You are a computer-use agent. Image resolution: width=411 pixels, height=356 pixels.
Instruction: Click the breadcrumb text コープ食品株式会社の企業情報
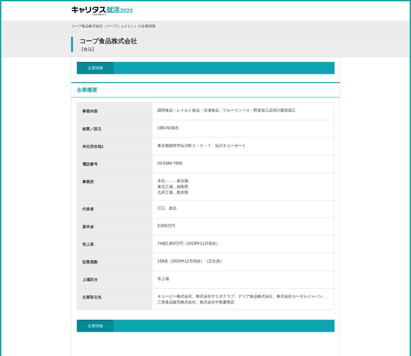point(113,26)
